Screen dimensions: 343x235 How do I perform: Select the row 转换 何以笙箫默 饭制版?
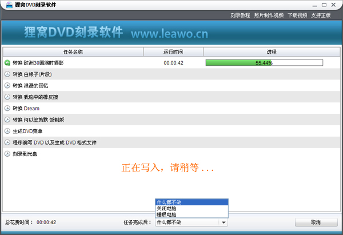[x=171, y=120]
